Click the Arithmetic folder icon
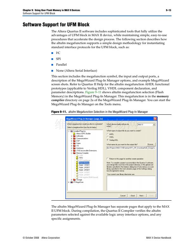 click(x=75, y=136)
